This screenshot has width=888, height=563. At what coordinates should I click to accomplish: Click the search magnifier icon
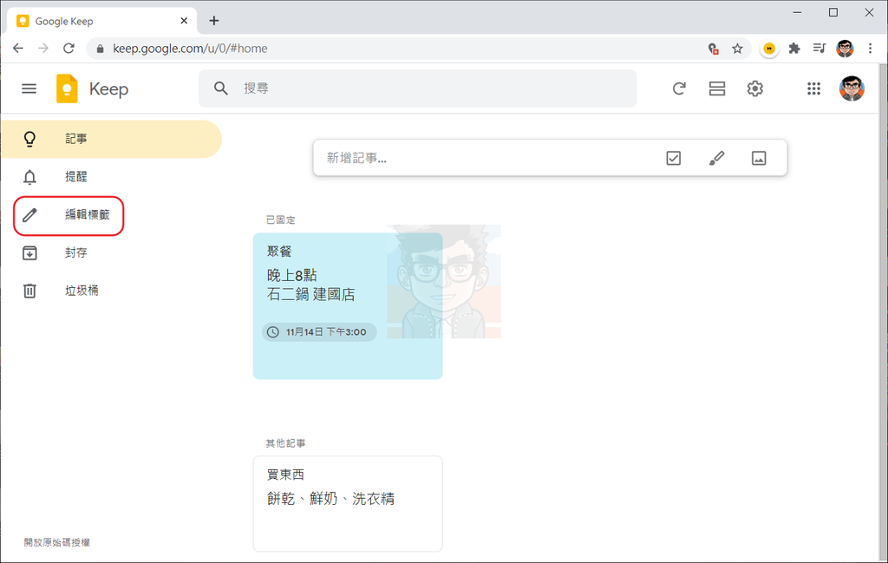click(x=221, y=88)
